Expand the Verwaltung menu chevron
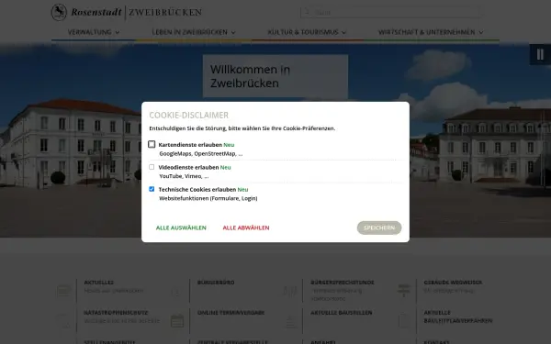 point(118,32)
